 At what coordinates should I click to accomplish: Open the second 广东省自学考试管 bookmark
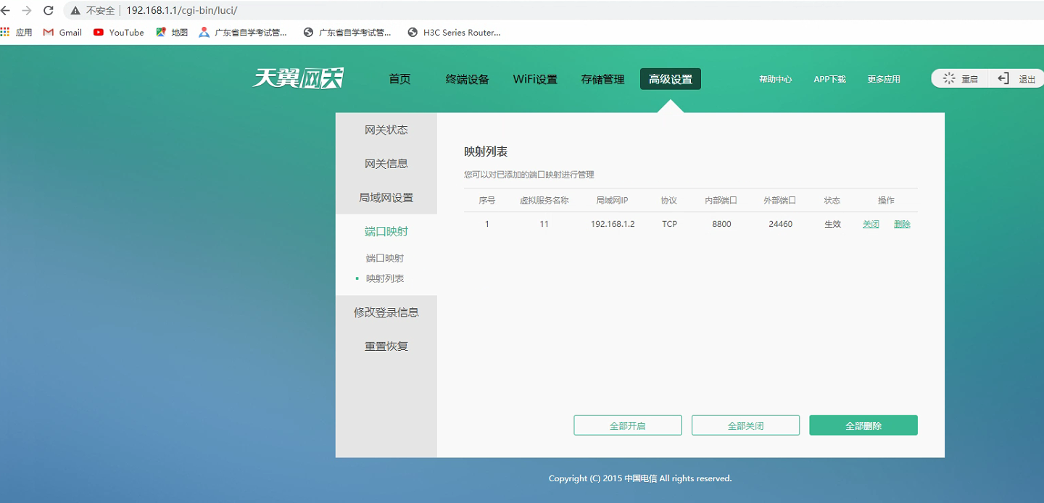347,32
